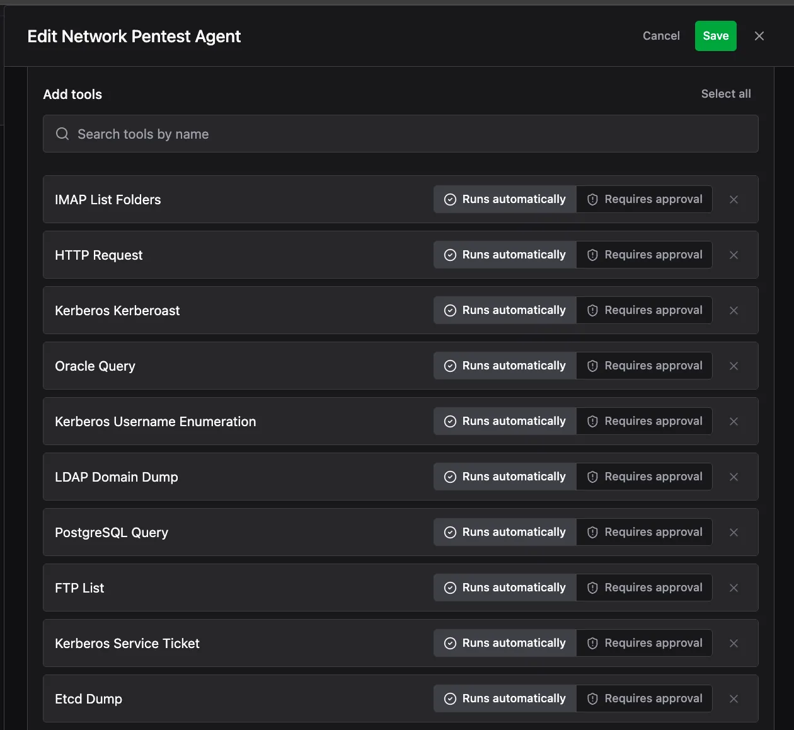Viewport: 794px width, 730px height.
Task: Set LDAP Domain Dump to Runs automatically
Action: click(x=505, y=477)
